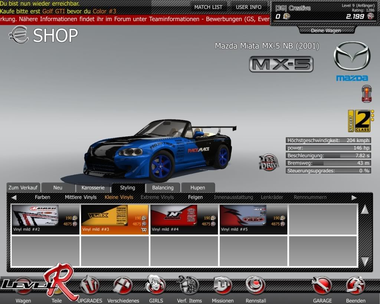Click the Verschiedenes icon
The width and height of the screenshot is (380, 304).
point(123,286)
